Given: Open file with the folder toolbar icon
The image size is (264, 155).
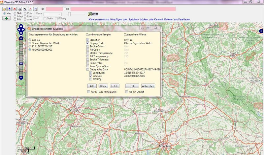Looking at the screenshot, I should pos(4,9).
